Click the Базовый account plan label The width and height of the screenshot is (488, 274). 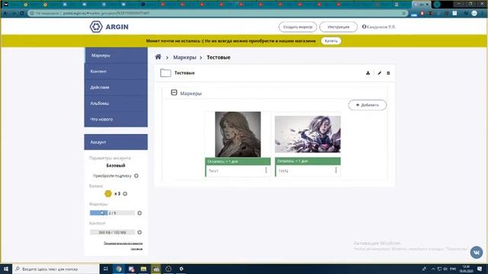[x=116, y=166]
